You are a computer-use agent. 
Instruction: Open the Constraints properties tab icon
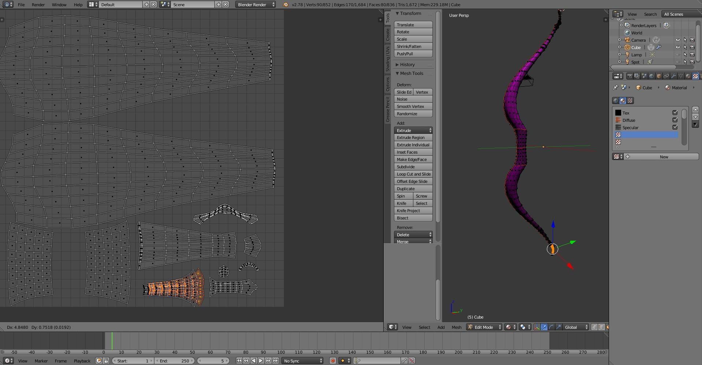tap(666, 76)
